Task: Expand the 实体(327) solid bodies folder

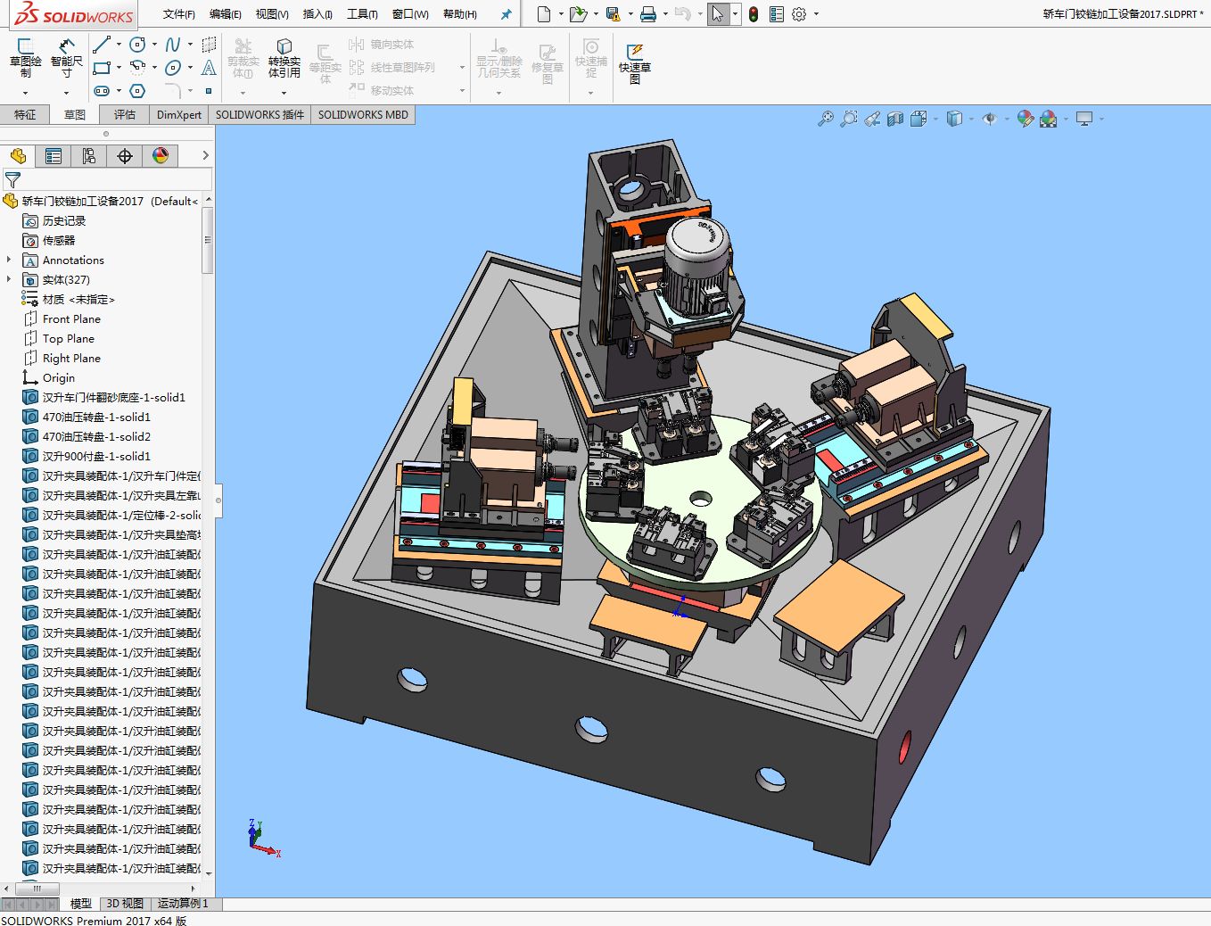Action: pyautogui.click(x=9, y=280)
